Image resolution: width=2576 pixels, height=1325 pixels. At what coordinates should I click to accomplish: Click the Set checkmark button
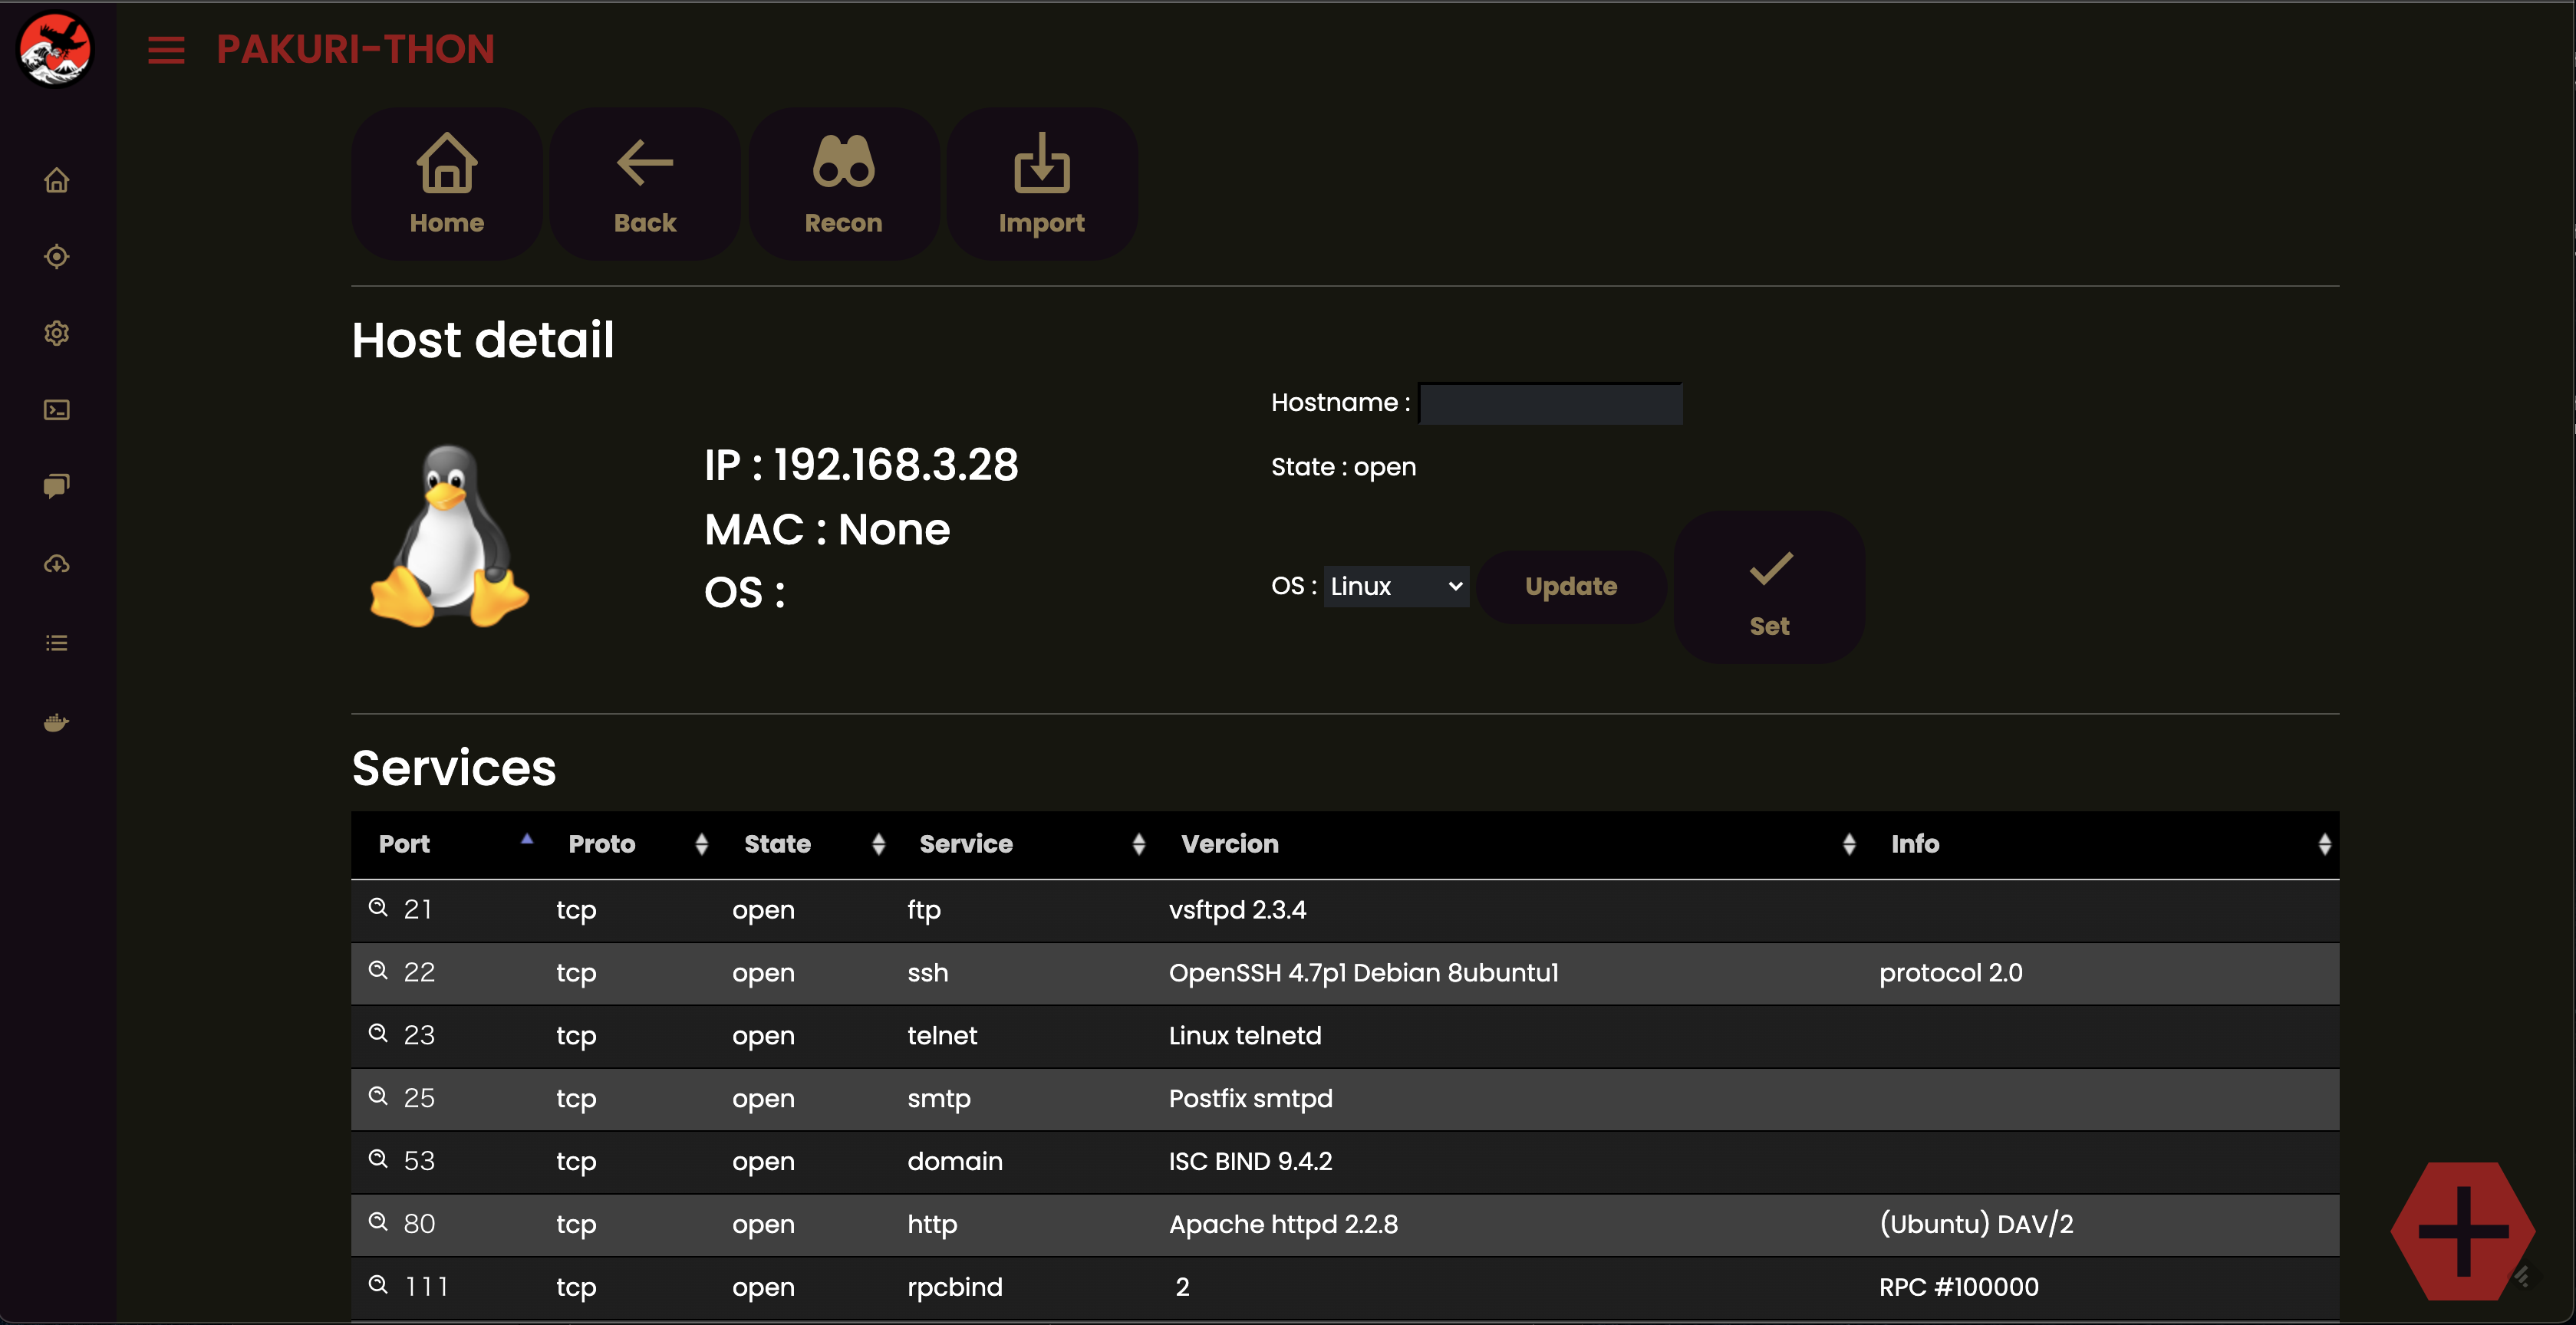[x=1769, y=587]
